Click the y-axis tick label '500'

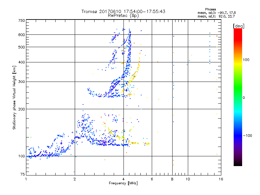click(21, 47)
